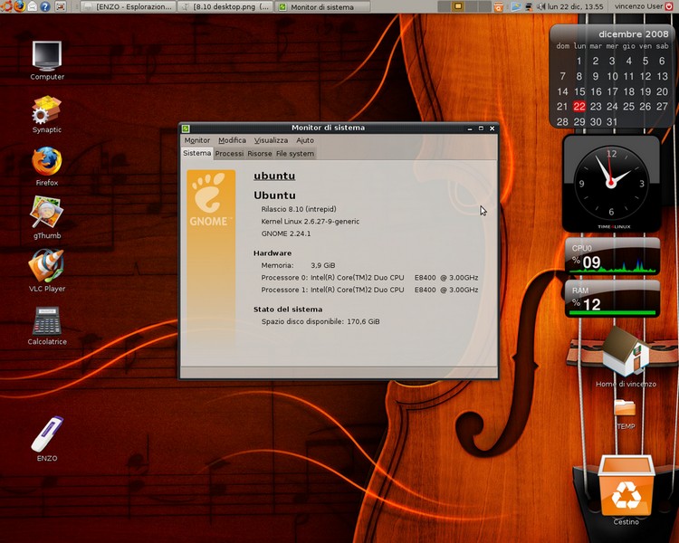Image resolution: width=679 pixels, height=543 pixels.
Task: Switch to ENZO - Esplorazione taskbar window
Action: (129, 7)
